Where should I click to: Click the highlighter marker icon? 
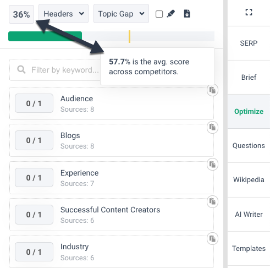(171, 14)
